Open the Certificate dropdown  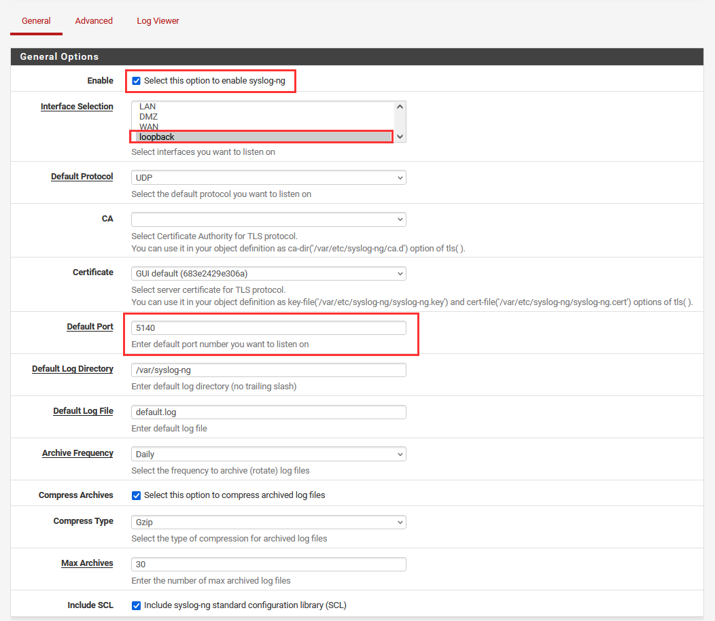(x=268, y=274)
